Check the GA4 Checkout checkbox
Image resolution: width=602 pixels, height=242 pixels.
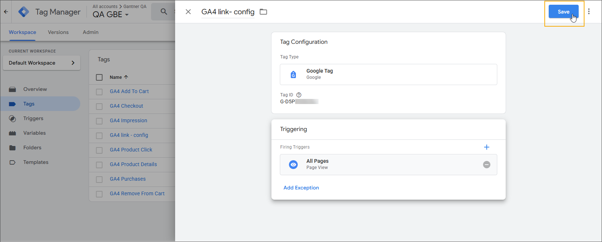pos(99,107)
